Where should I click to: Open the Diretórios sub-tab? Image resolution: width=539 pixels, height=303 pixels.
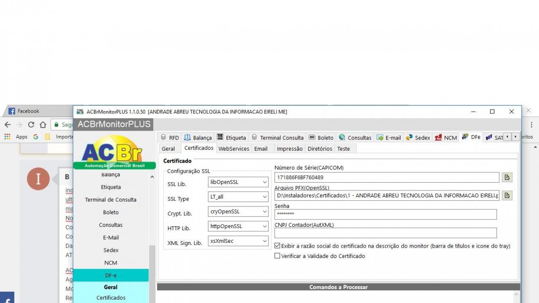[320, 148]
